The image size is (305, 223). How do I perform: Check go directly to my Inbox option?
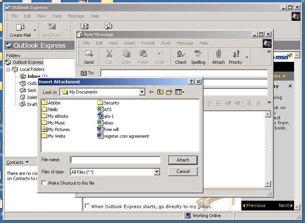tap(87, 206)
